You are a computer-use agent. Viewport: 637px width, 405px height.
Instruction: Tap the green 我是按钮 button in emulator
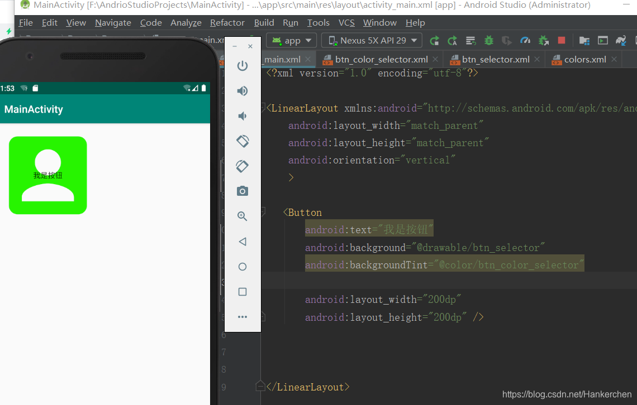click(x=48, y=175)
